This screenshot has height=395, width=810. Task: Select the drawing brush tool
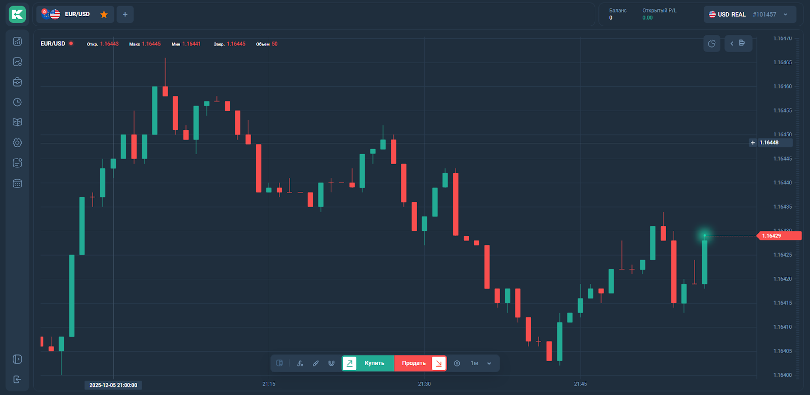(x=316, y=363)
